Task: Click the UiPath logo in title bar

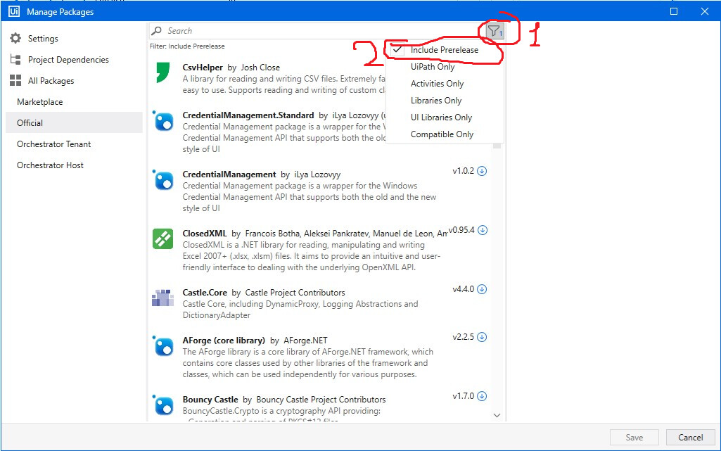Action: [14, 11]
